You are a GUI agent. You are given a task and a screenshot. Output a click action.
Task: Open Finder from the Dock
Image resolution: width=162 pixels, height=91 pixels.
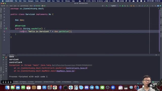pyautogui.click(x=7, y=88)
